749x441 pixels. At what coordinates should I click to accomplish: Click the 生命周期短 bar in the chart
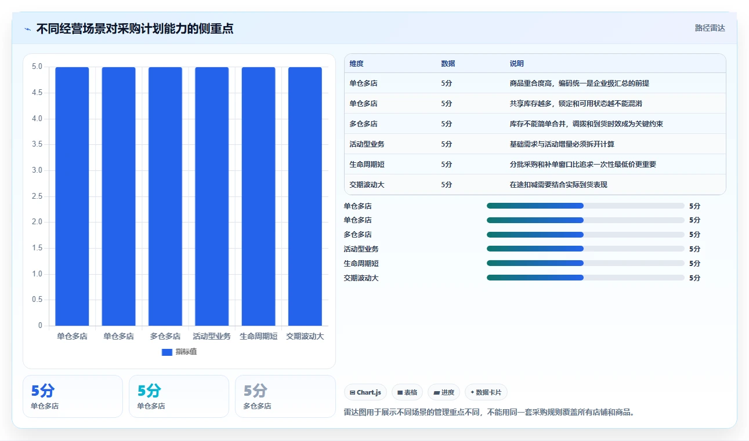[259, 196]
